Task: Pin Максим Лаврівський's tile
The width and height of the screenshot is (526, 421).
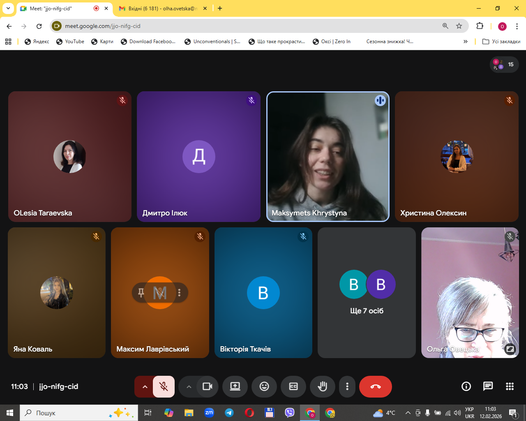Action: coord(141,293)
